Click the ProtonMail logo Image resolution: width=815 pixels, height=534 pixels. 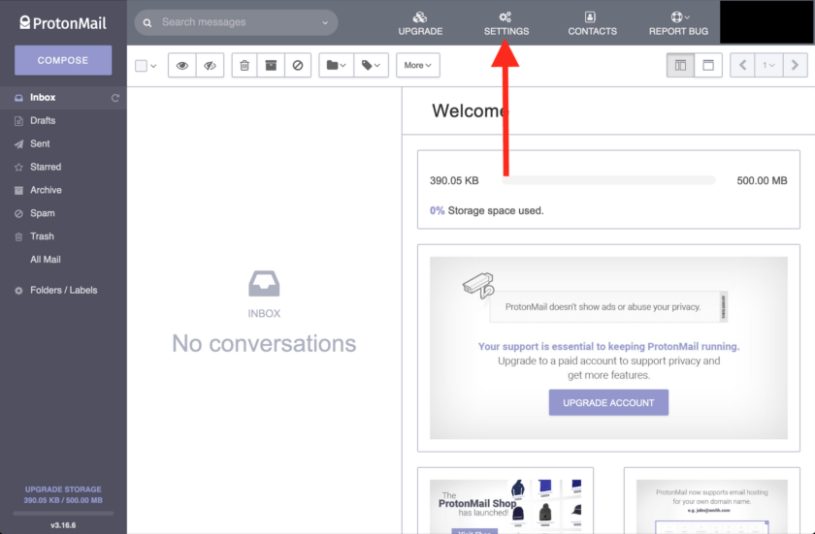[x=63, y=23]
